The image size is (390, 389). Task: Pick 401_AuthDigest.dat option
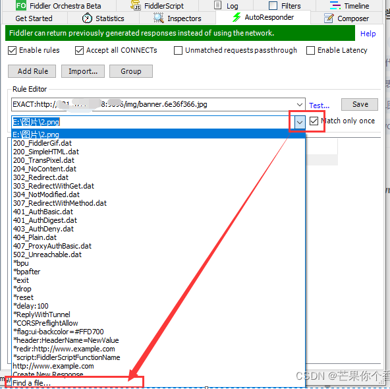(x=158, y=220)
